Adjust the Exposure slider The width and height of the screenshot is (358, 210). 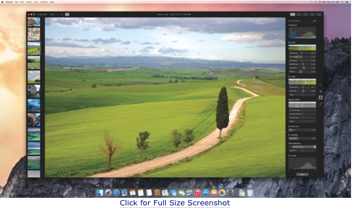[302, 53]
